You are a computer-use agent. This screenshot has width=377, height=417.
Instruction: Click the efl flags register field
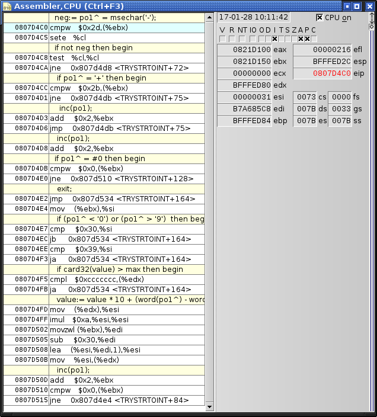click(323, 50)
